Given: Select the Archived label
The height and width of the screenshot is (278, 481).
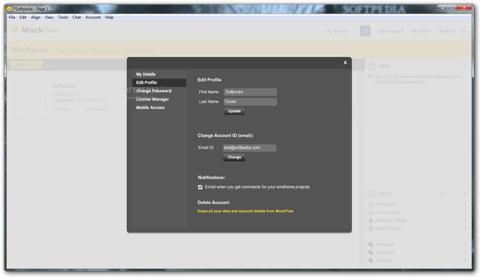Looking at the screenshot, I should coord(383,261).
